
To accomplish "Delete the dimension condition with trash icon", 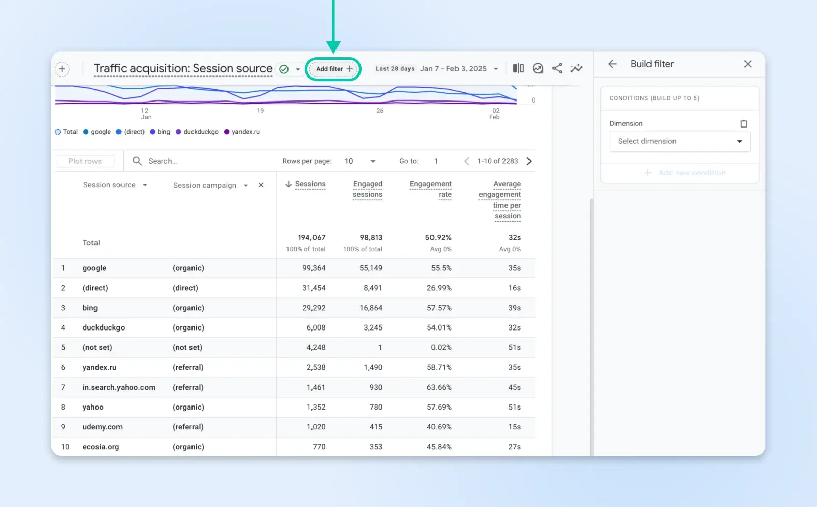I will click(x=743, y=124).
